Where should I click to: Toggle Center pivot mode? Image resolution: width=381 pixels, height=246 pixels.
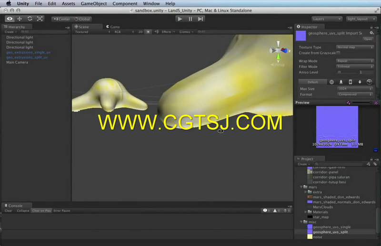(62, 19)
